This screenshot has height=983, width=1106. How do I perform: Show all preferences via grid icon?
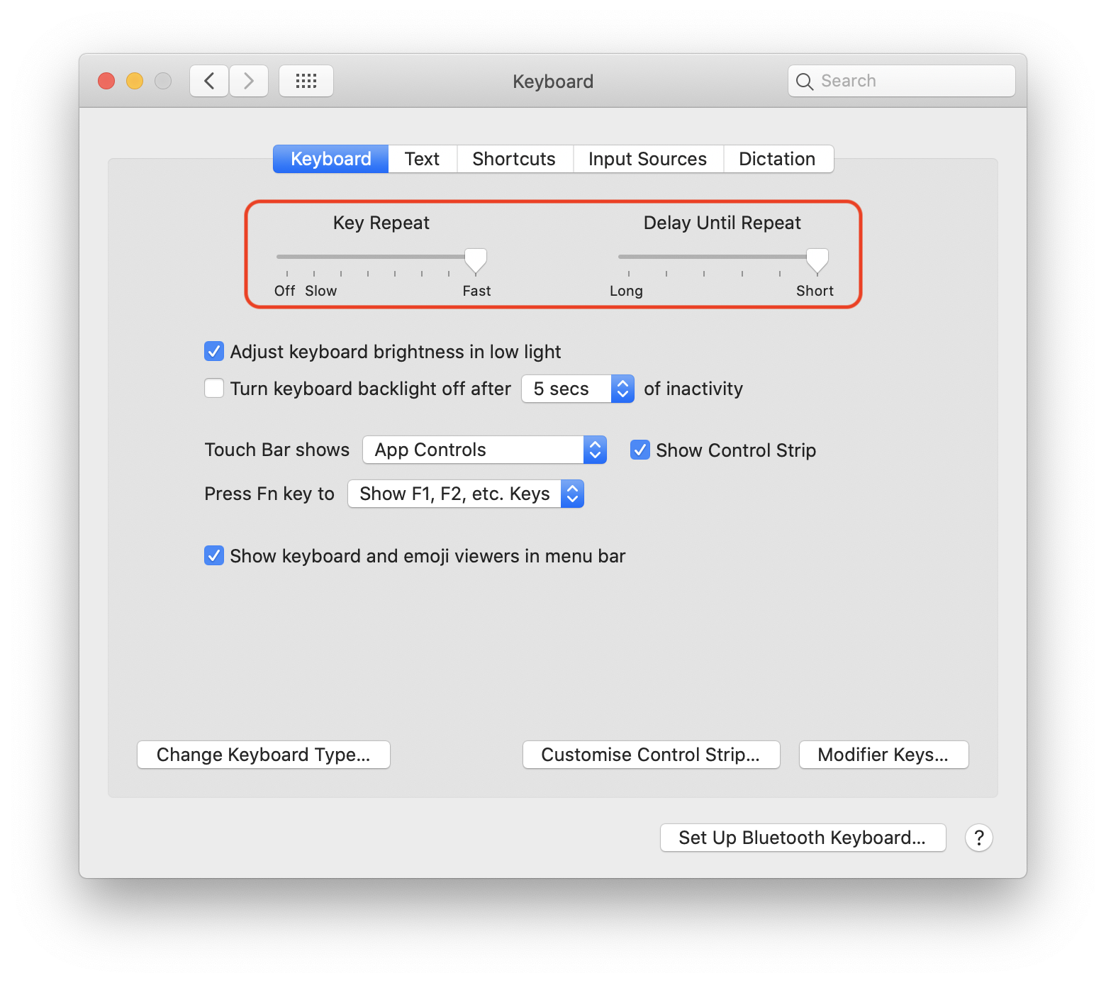tap(306, 81)
